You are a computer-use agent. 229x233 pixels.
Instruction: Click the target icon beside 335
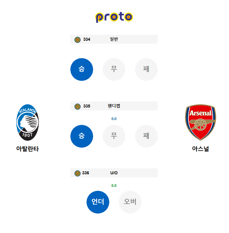point(77,106)
